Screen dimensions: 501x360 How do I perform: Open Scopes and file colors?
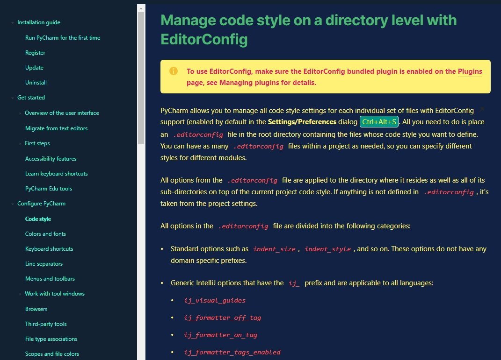[52, 353]
